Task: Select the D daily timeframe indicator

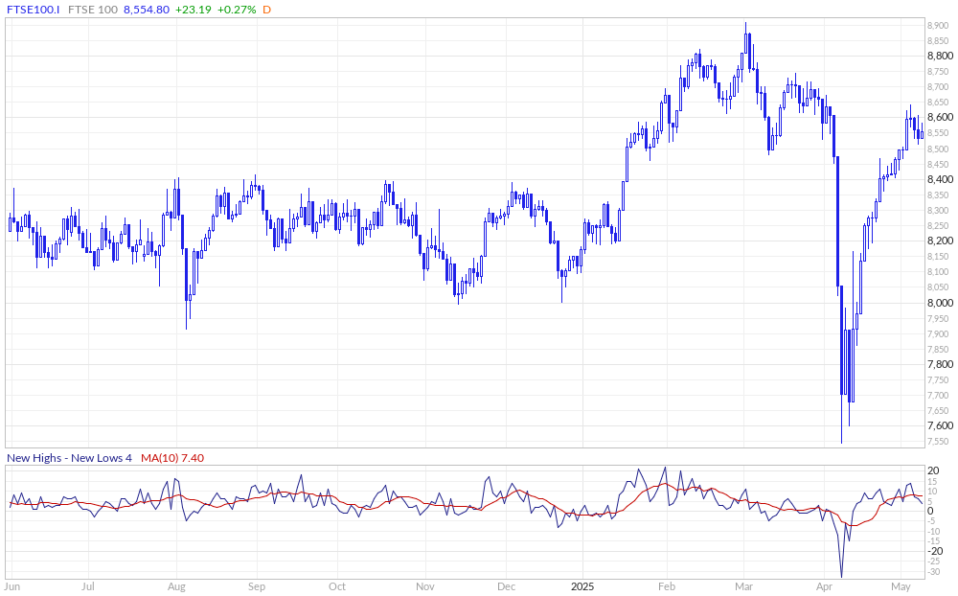Action: point(267,10)
